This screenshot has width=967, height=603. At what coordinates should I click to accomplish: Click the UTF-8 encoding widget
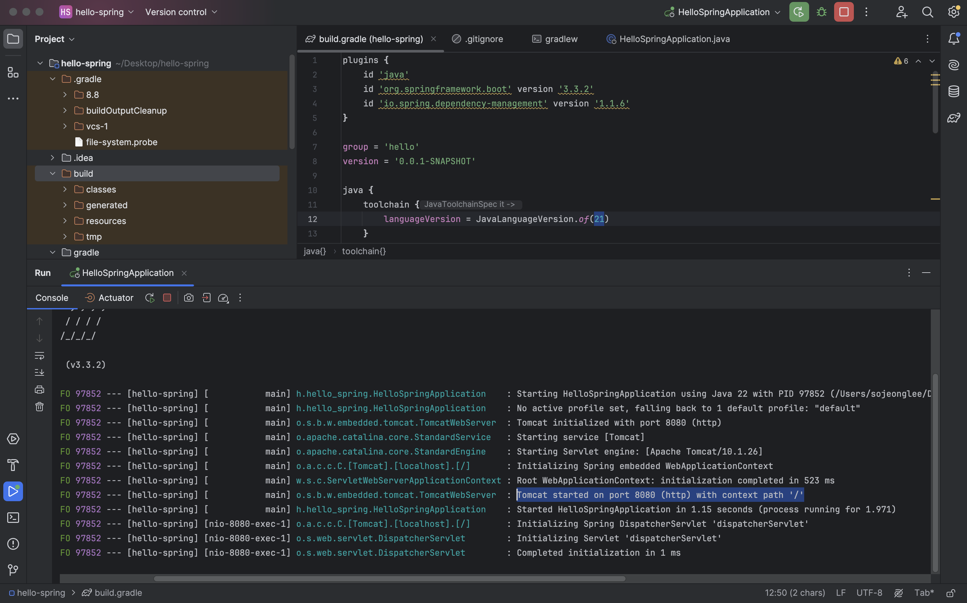click(869, 593)
